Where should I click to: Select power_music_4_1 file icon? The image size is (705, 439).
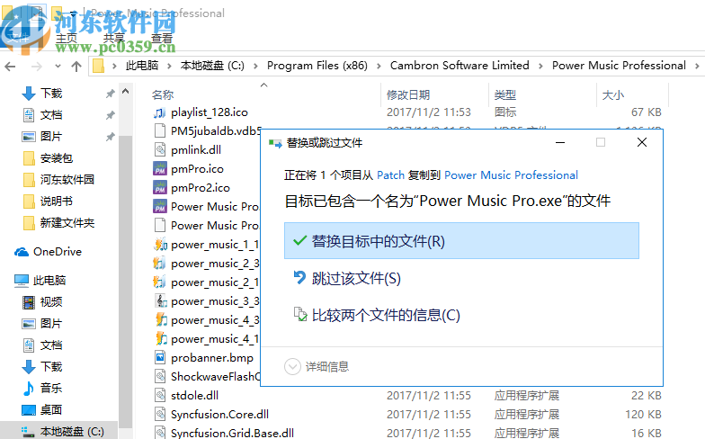click(160, 338)
